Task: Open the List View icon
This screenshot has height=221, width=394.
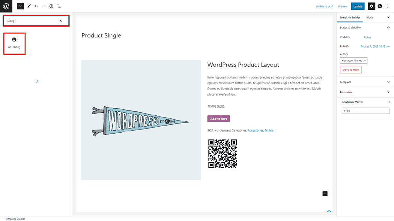Action: [x=59, y=6]
